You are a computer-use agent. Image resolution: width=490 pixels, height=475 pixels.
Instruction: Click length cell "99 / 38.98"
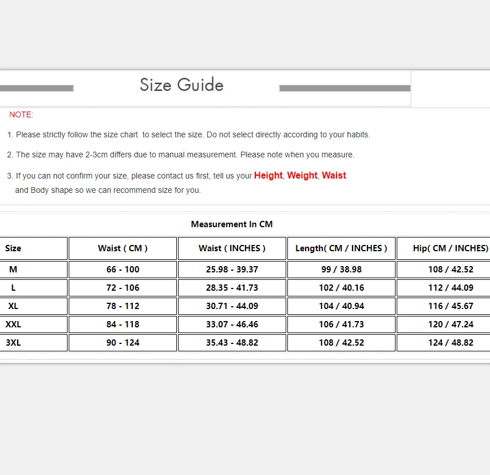pyautogui.click(x=341, y=270)
